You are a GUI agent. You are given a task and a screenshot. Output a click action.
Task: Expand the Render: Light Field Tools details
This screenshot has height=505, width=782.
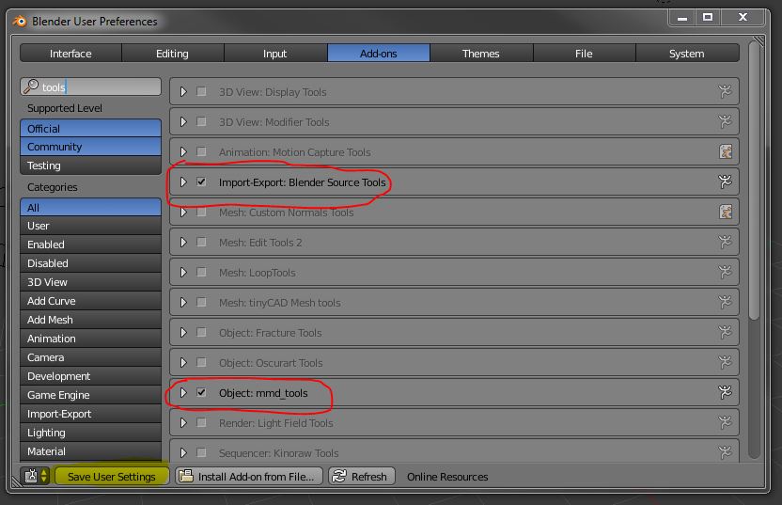coord(183,422)
